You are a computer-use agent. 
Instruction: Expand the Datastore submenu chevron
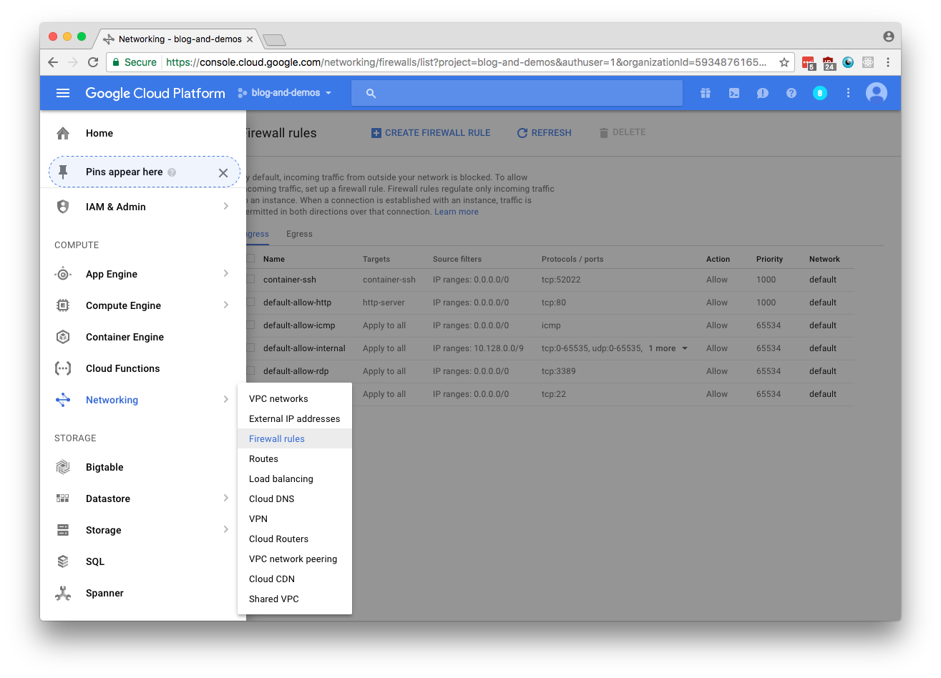(225, 498)
